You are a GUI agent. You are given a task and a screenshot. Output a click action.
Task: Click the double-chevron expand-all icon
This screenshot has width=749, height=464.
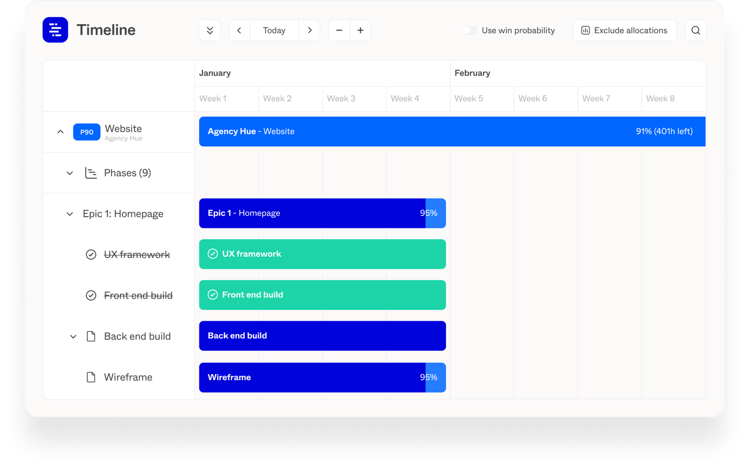(x=210, y=30)
